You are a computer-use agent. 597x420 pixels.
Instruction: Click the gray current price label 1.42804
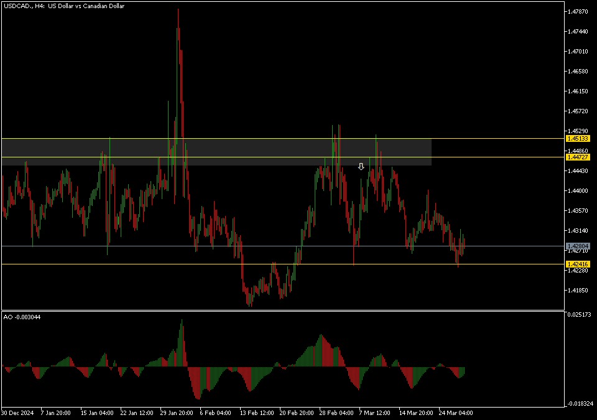[578, 246]
